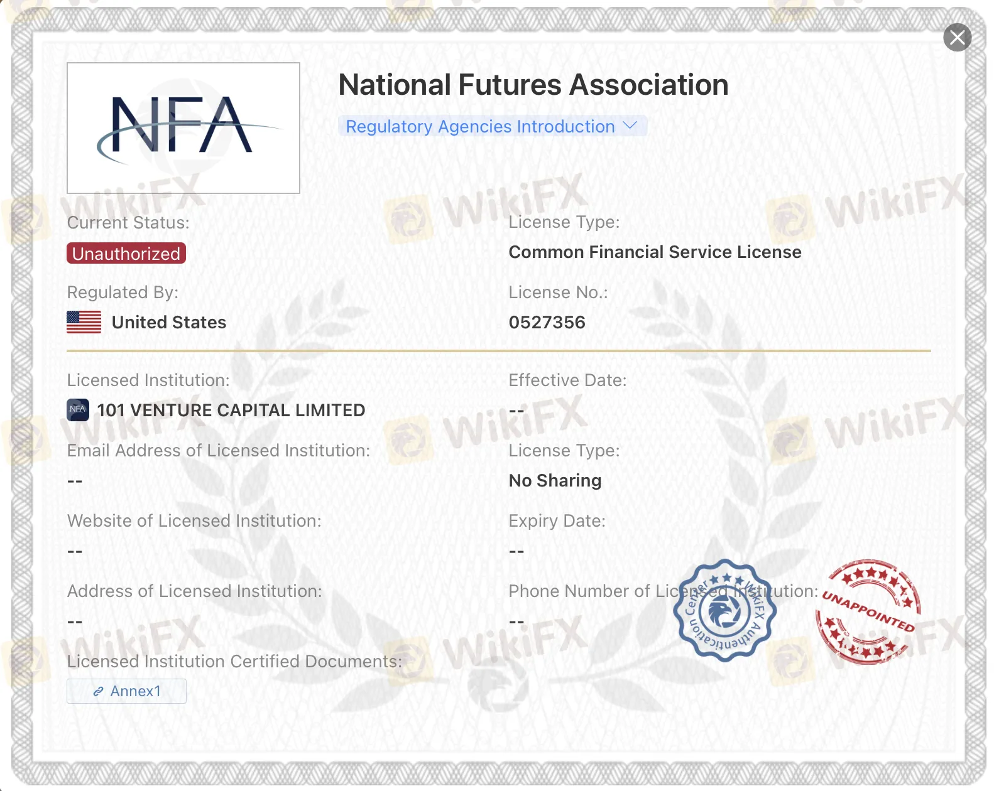
Task: Click the United States country label
Action: (x=168, y=322)
